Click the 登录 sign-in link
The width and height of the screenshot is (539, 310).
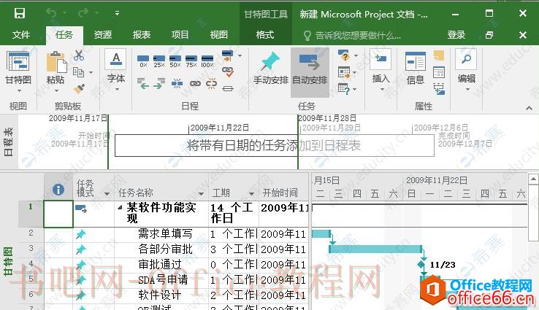point(456,35)
